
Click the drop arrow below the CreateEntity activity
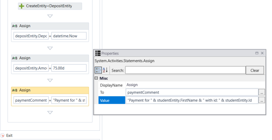click(x=50, y=16)
